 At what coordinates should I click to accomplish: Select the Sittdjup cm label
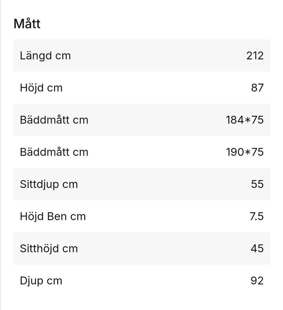[x=49, y=184]
